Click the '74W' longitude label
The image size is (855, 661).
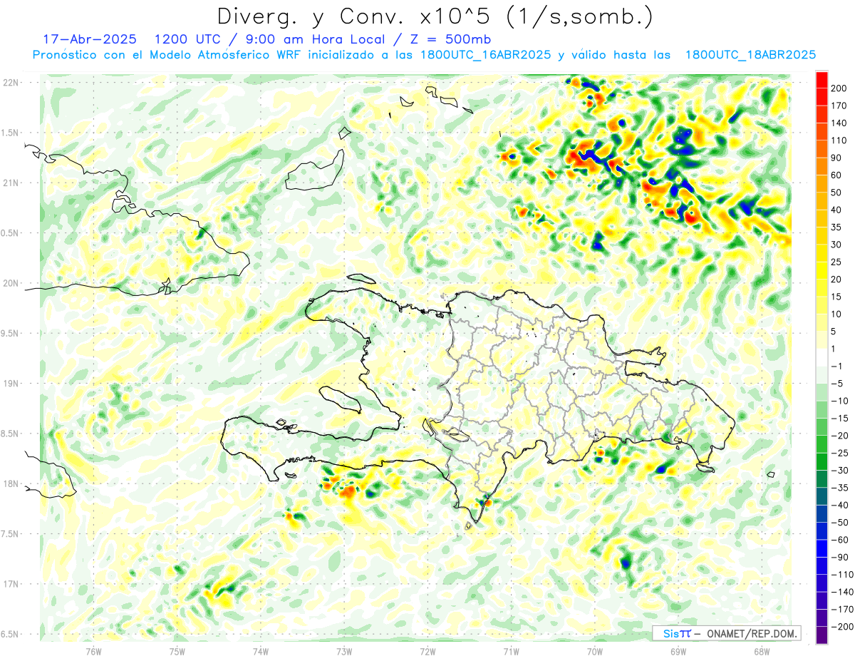(x=261, y=651)
